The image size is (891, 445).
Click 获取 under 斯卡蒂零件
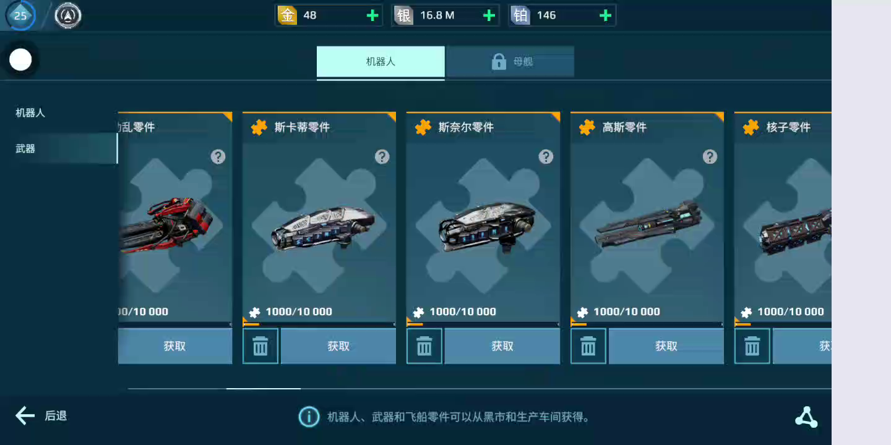(338, 346)
